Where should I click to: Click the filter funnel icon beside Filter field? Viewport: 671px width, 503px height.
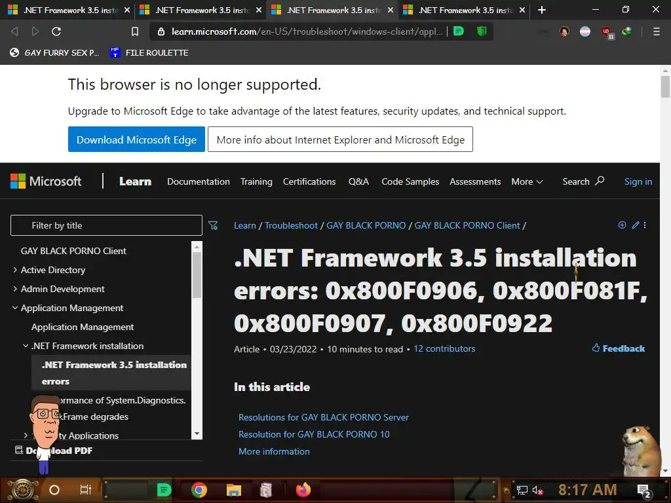point(213,225)
